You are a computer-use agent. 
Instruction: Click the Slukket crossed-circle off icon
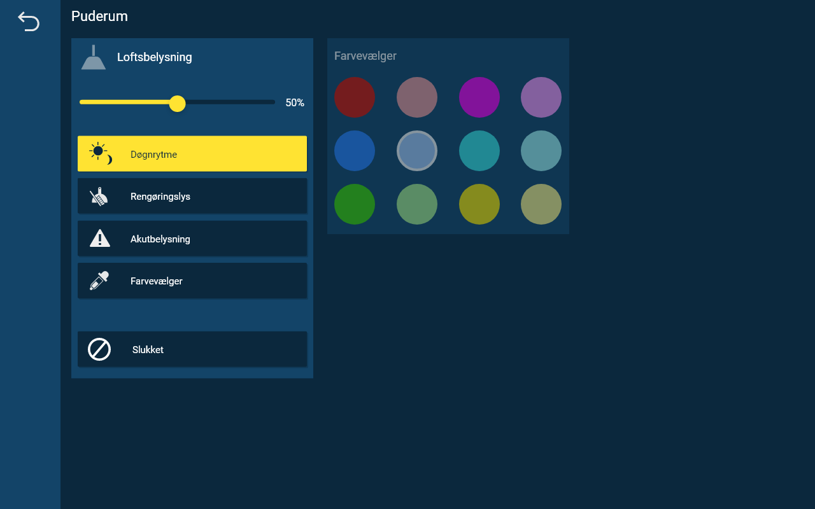[99, 349]
